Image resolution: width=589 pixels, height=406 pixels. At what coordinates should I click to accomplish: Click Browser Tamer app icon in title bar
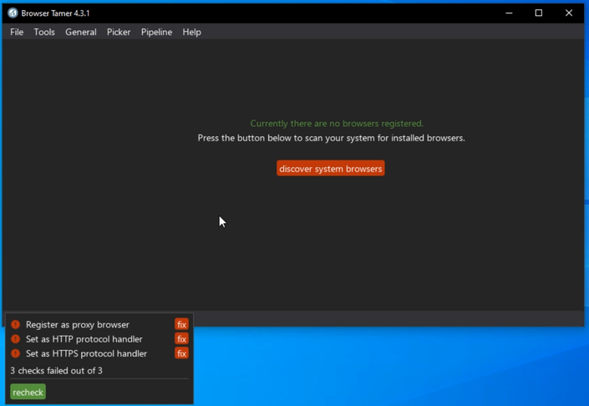point(13,13)
